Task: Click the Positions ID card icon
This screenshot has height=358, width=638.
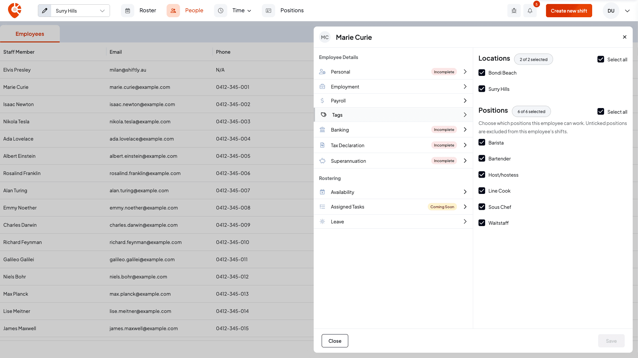Action: [x=268, y=11]
